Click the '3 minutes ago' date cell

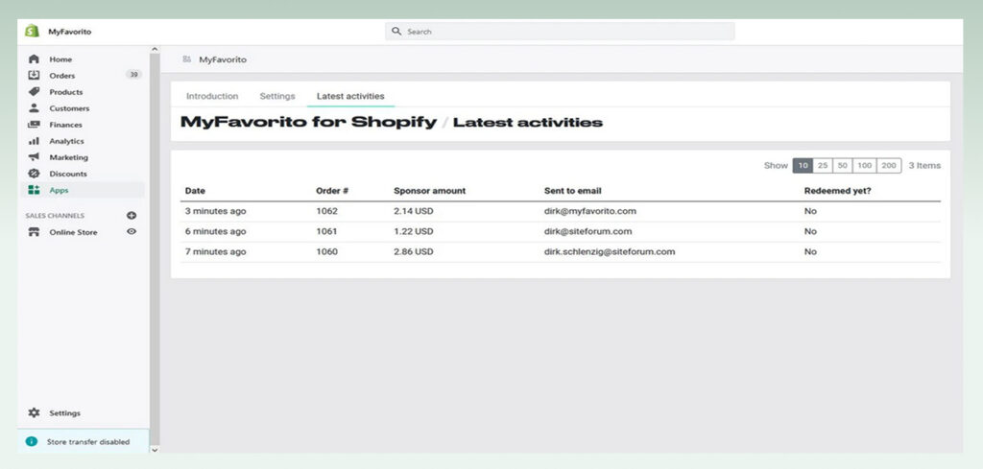point(216,211)
